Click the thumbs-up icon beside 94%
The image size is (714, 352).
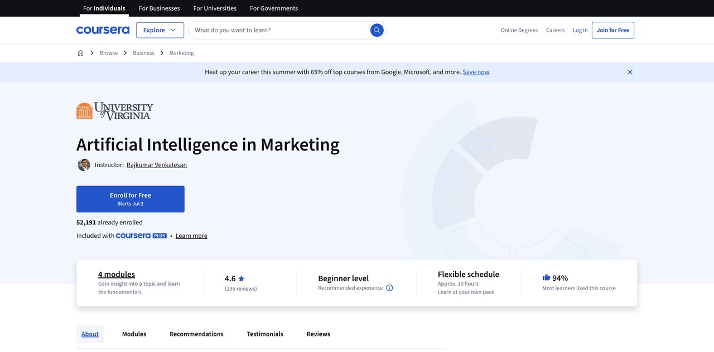546,277
